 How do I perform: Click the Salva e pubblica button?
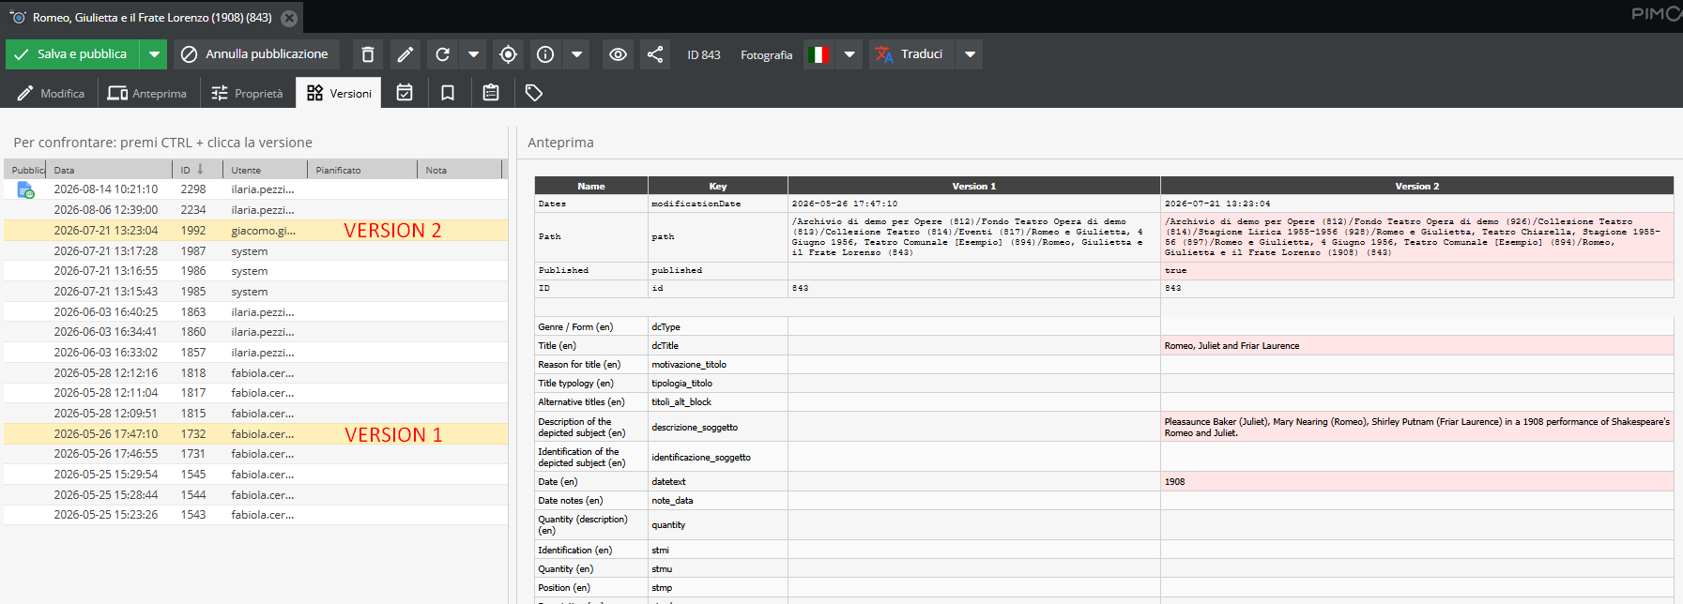[x=73, y=54]
